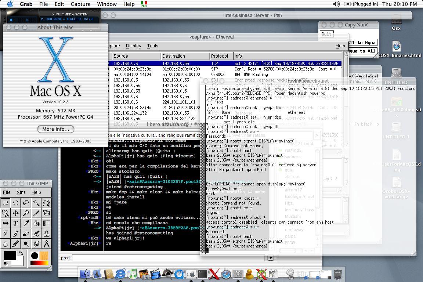This screenshot has height=282, width=423.
Task: Select GIMP's Ink pen tool
Action: [16, 244]
